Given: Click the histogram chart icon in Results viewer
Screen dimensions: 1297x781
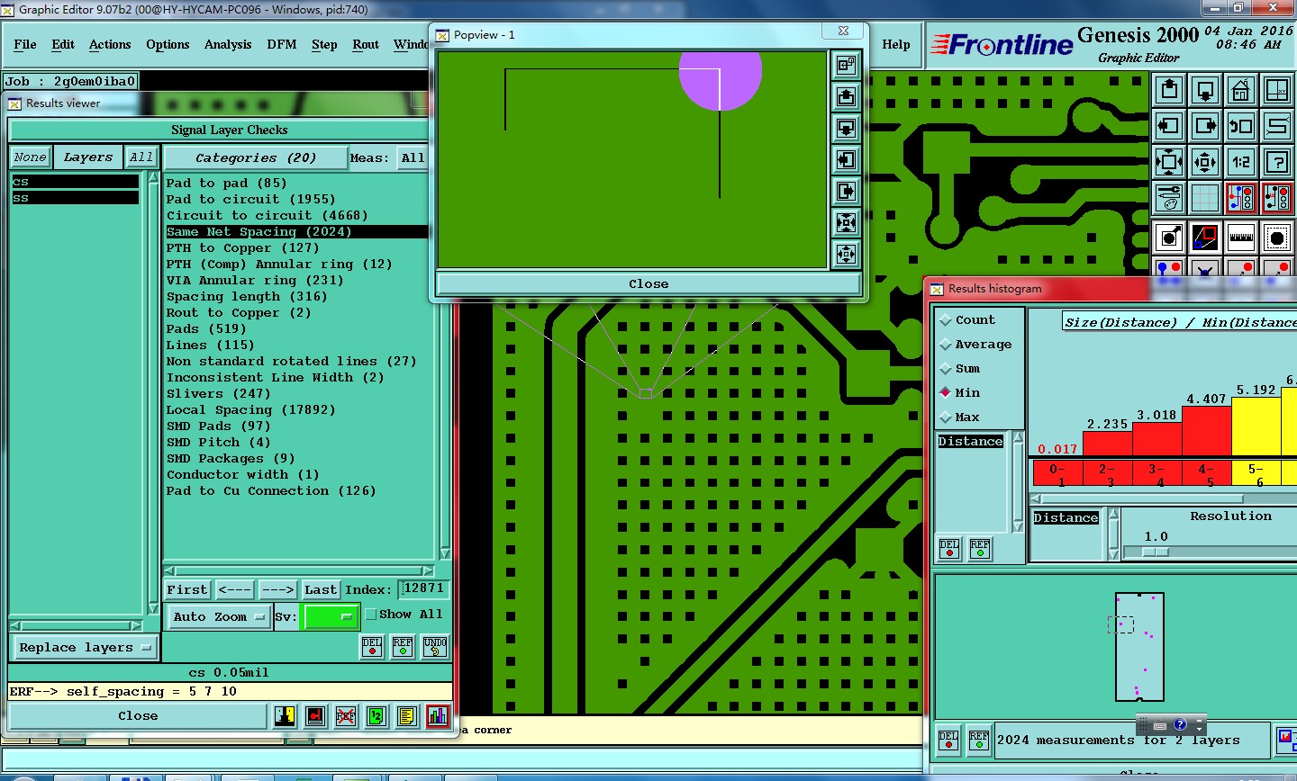Looking at the screenshot, I should (x=438, y=716).
